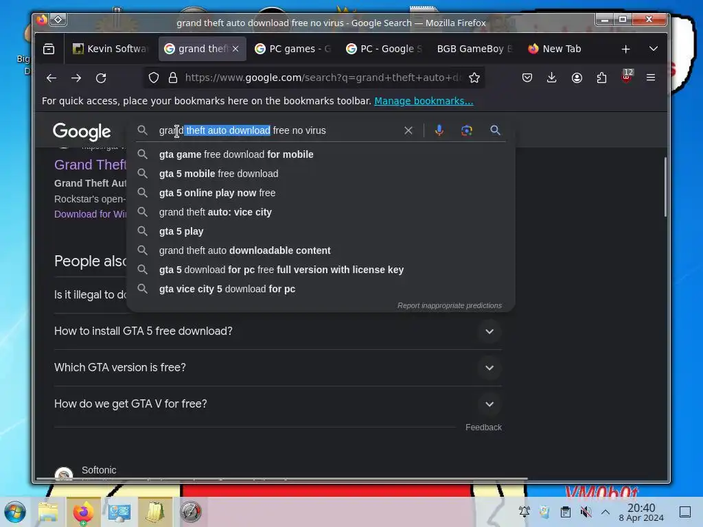Click show desktop button in tray
Viewport: 703px width, 527px height.
pos(685,512)
